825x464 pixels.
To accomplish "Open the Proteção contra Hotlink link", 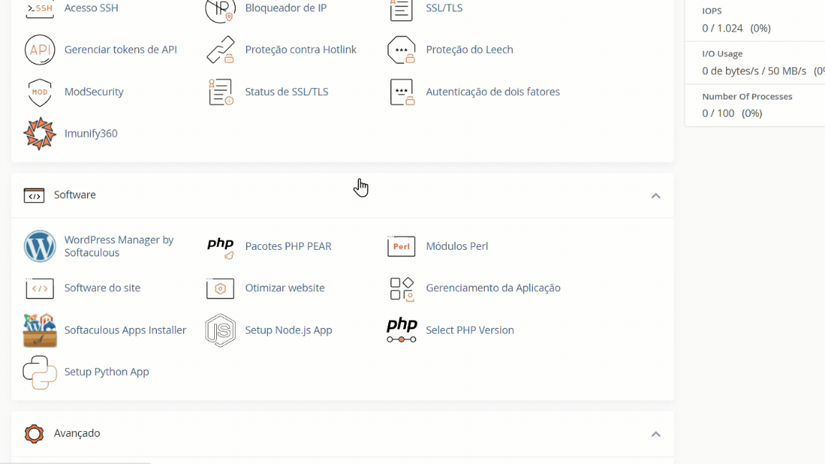I will 301,50.
